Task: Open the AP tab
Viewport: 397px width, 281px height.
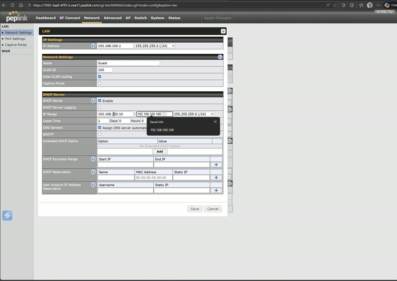Action: coord(128,18)
